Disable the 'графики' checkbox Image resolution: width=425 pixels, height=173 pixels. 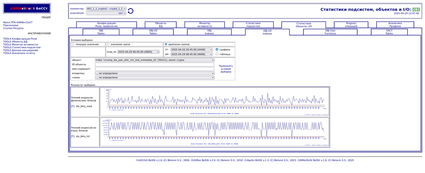(217, 49)
